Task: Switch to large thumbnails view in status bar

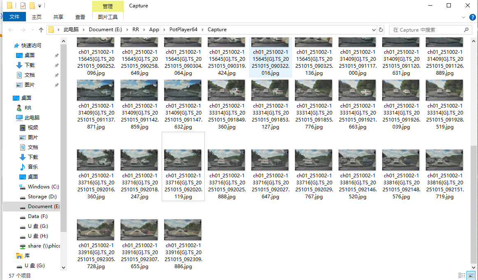Action: [x=471, y=275]
